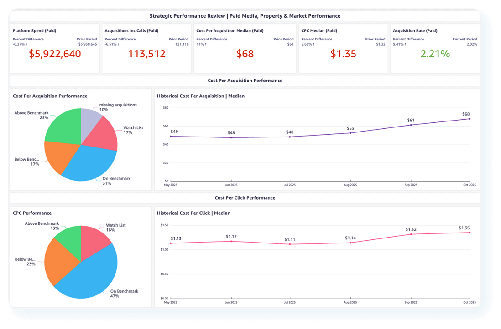The width and height of the screenshot is (501, 329).
Task: Select the CPC Median $1.35 value
Action: click(x=343, y=54)
